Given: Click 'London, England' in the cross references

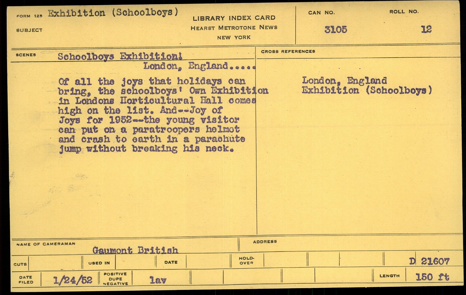Looking at the screenshot, I should click(x=344, y=81).
